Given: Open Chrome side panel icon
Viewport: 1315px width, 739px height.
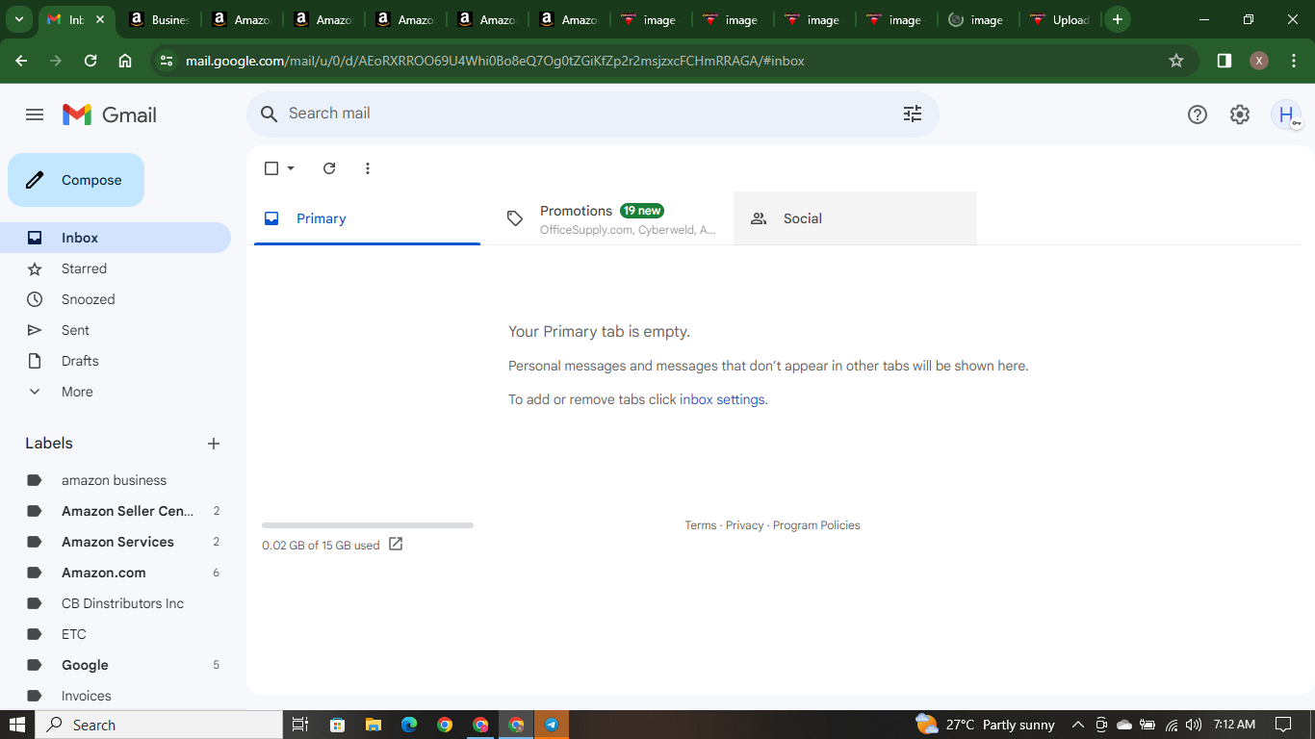Looking at the screenshot, I should (x=1225, y=61).
